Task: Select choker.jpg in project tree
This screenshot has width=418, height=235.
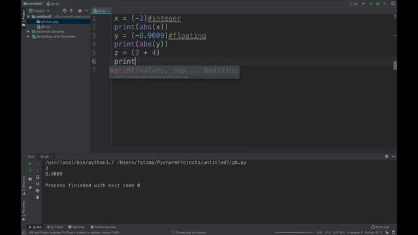Action: pos(50,22)
